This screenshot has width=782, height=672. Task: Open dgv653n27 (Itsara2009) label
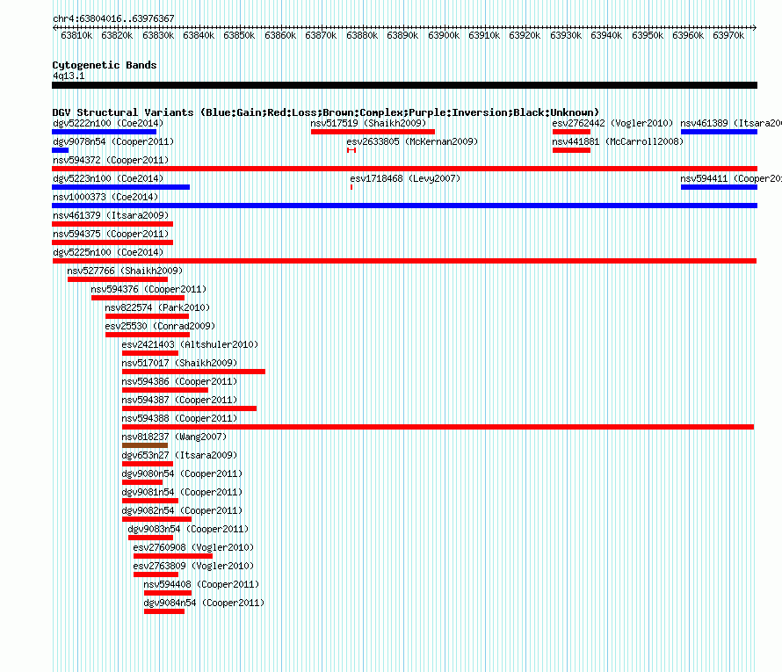(179, 455)
